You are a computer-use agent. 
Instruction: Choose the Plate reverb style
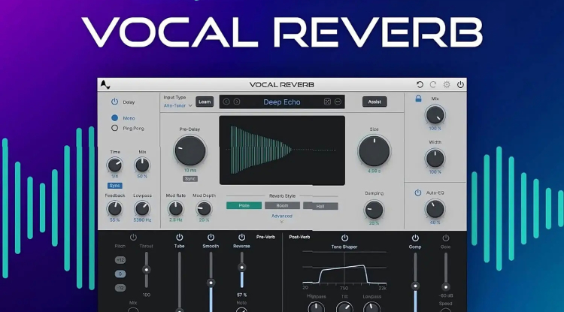(244, 205)
